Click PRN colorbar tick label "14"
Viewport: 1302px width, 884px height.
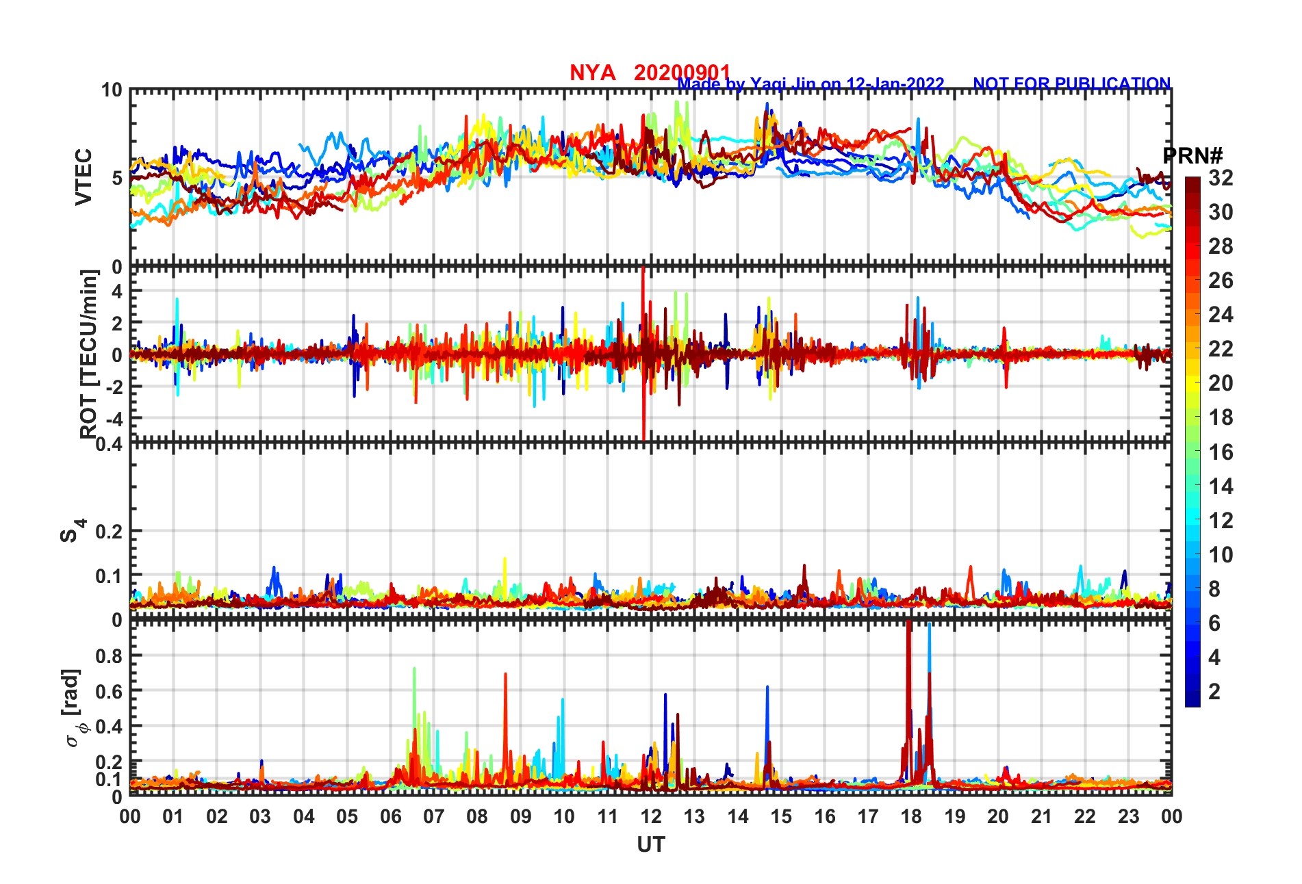(1221, 486)
